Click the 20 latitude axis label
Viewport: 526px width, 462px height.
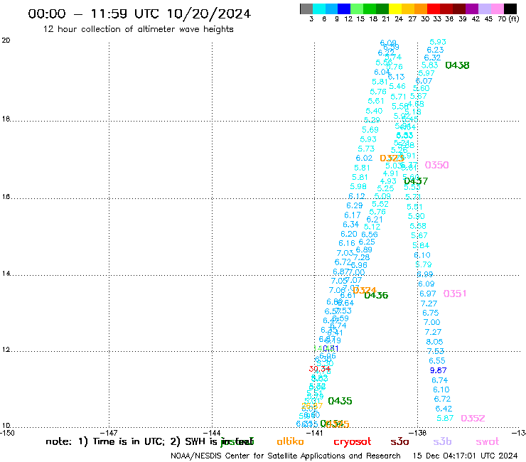coord(6,41)
